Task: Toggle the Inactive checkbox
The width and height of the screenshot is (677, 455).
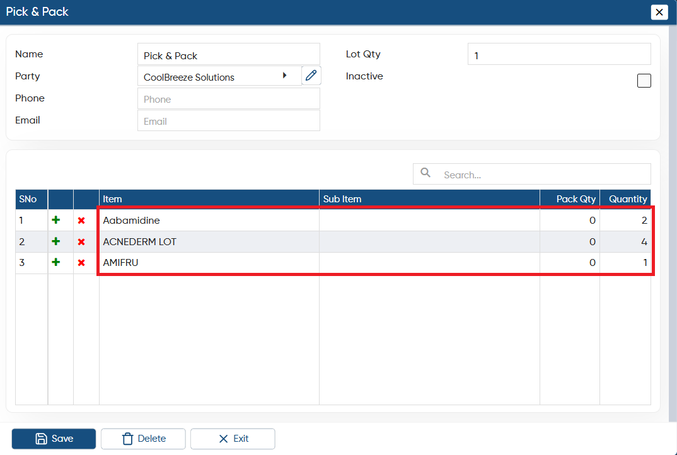Action: click(644, 81)
